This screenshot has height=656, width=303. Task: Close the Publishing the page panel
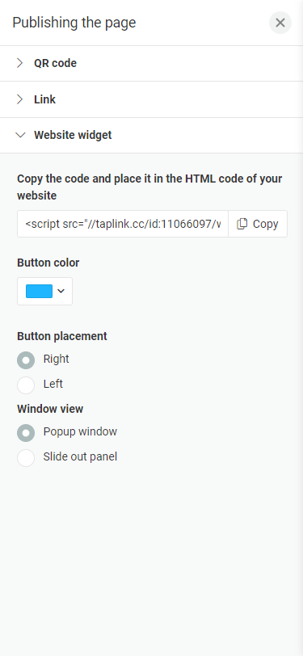[x=280, y=23]
